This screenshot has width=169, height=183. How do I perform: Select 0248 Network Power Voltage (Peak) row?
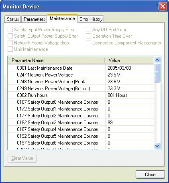(x=81, y=82)
